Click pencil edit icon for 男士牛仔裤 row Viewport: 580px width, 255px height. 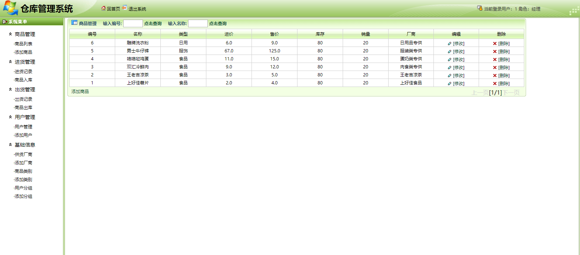pos(449,52)
